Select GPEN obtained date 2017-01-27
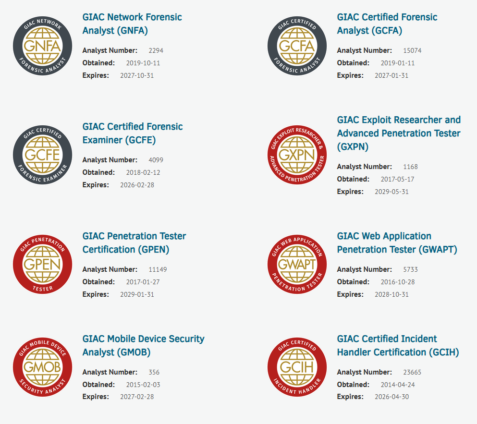The image size is (477, 424). tap(143, 282)
